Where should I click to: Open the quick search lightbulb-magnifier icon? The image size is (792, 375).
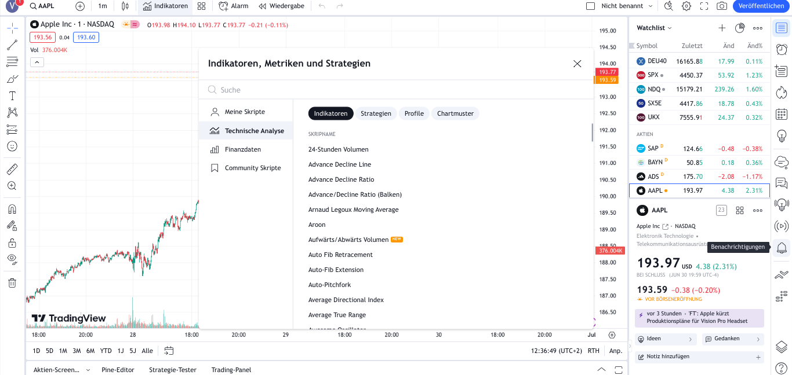point(669,6)
